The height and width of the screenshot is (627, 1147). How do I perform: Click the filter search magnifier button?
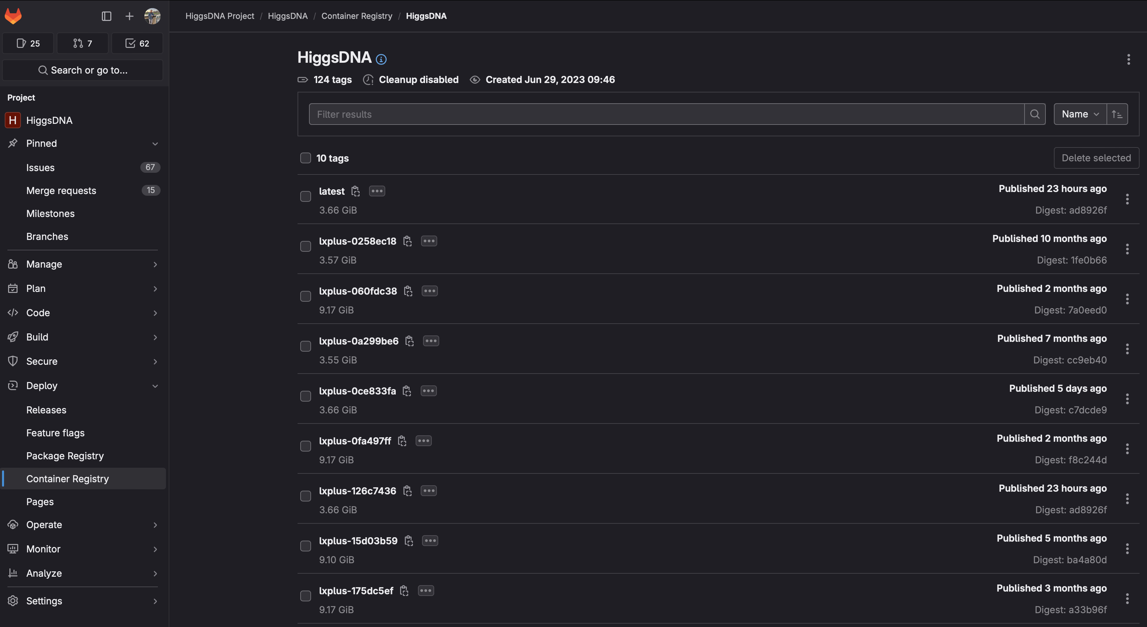pyautogui.click(x=1035, y=114)
